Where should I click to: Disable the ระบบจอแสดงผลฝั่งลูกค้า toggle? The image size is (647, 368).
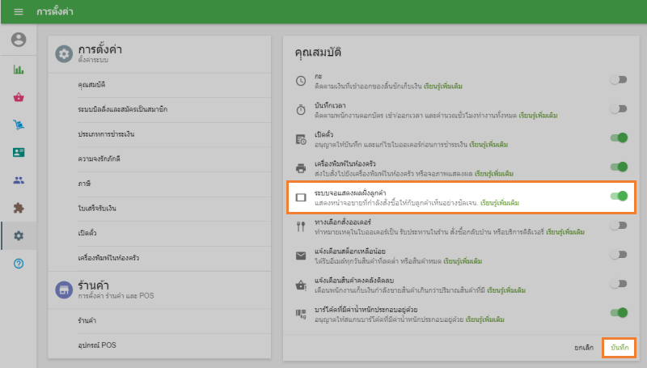(x=619, y=196)
